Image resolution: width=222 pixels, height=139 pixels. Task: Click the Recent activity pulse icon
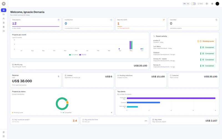pos(154,36)
